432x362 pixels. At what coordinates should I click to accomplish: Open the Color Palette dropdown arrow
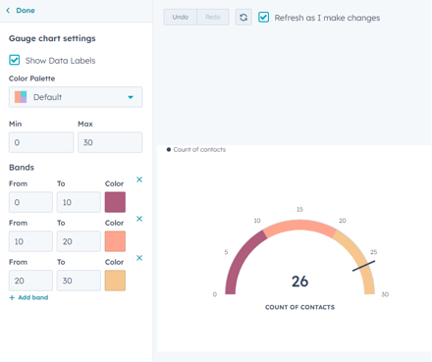tap(131, 97)
